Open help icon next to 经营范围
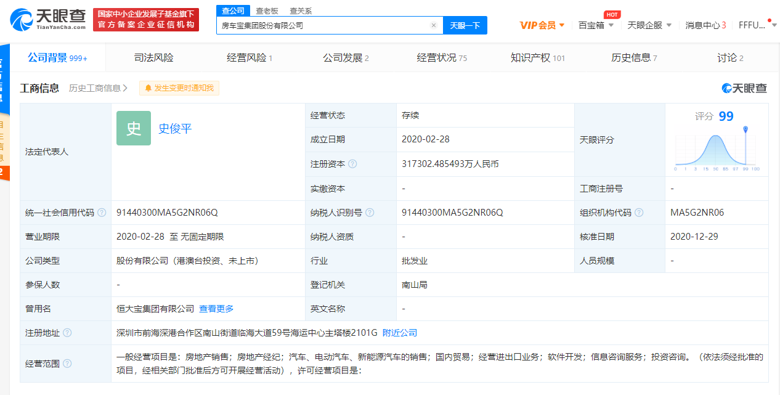 tap(67, 364)
